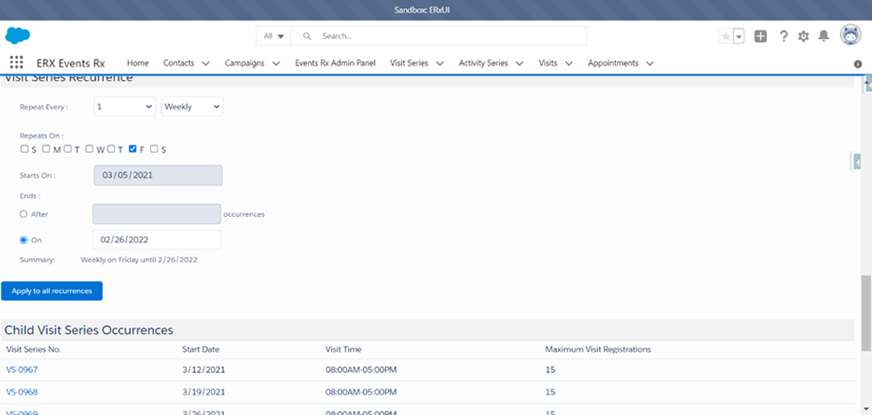
Task: Click the Salesforce cloud logo
Action: tap(18, 36)
